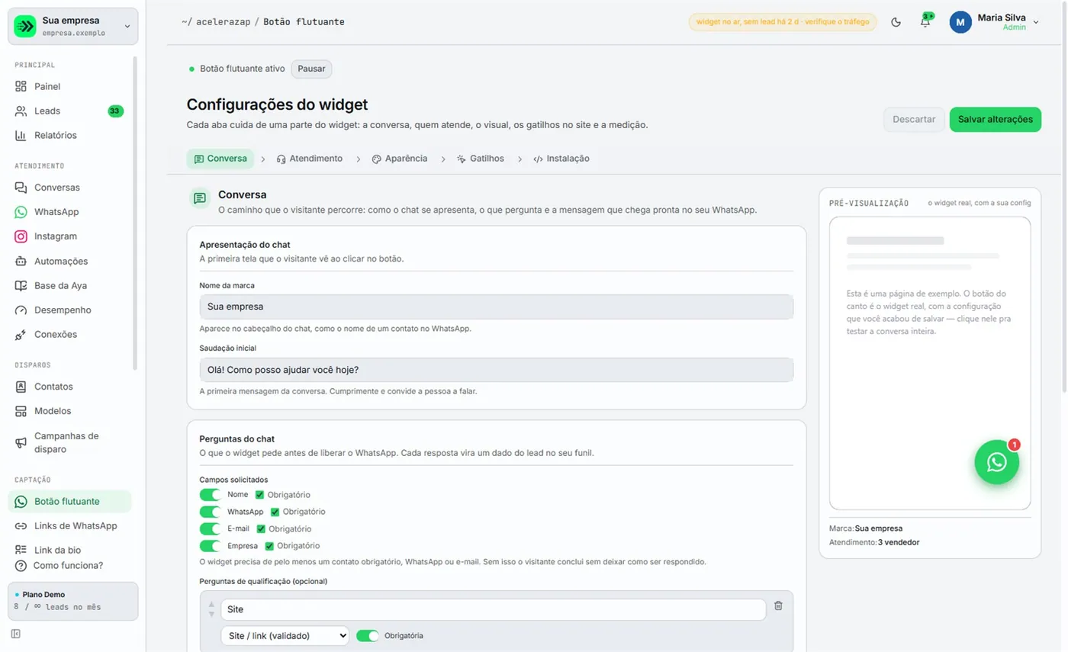This screenshot has height=652, width=1068.
Task: Click the acelerazap logo icon
Action: tap(25, 27)
